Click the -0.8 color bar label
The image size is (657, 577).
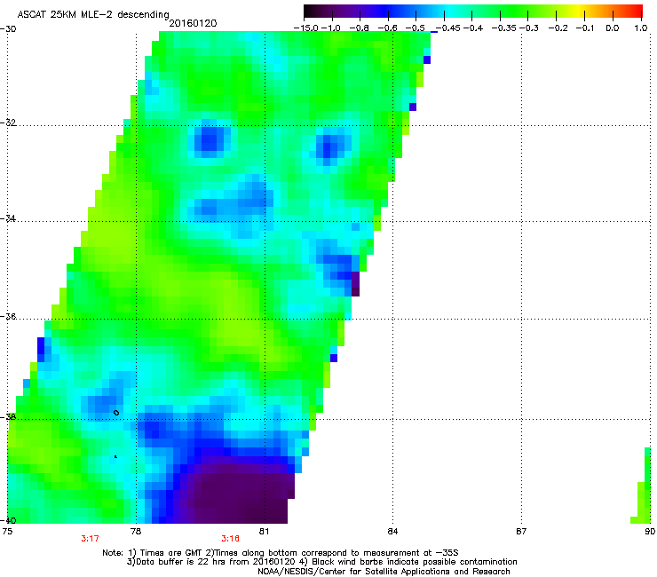pos(359,28)
